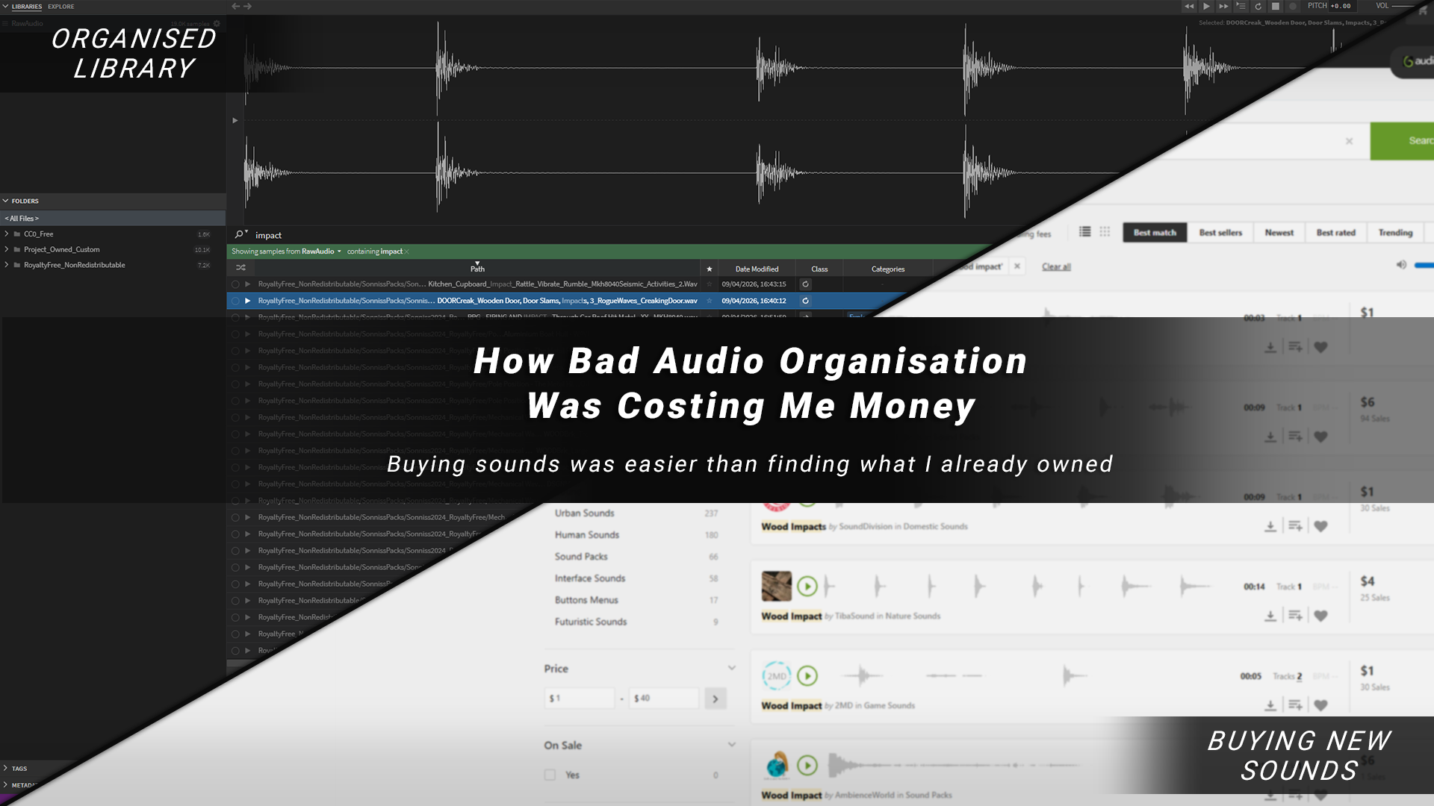Screen dimensions: 1434x806
Task: Sort by the Date Modified column header
Action: [757, 269]
